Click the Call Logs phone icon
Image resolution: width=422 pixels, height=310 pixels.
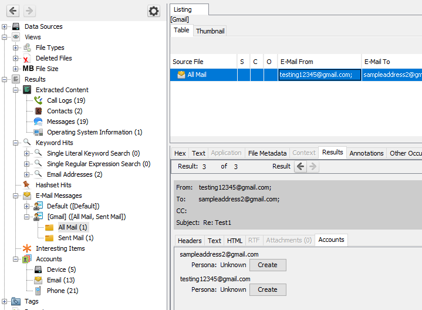[38, 100]
